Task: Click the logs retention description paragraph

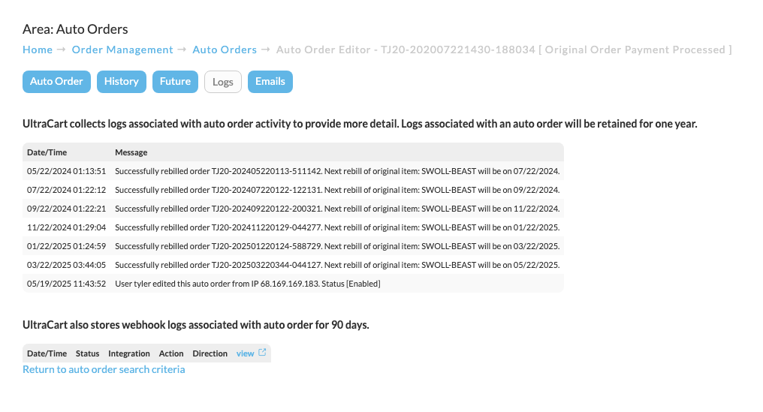Action: (360, 124)
